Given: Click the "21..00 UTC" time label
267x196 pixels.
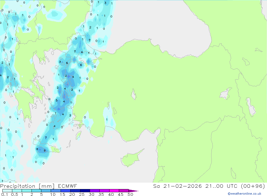Looking at the screenshot, I should 222,186.
